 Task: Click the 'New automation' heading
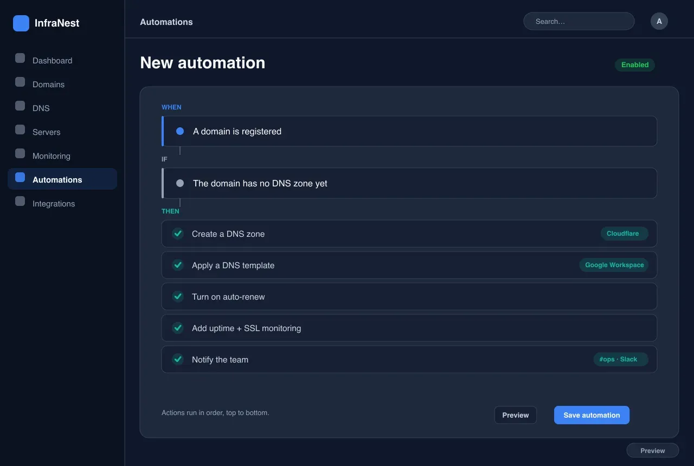[x=203, y=63]
